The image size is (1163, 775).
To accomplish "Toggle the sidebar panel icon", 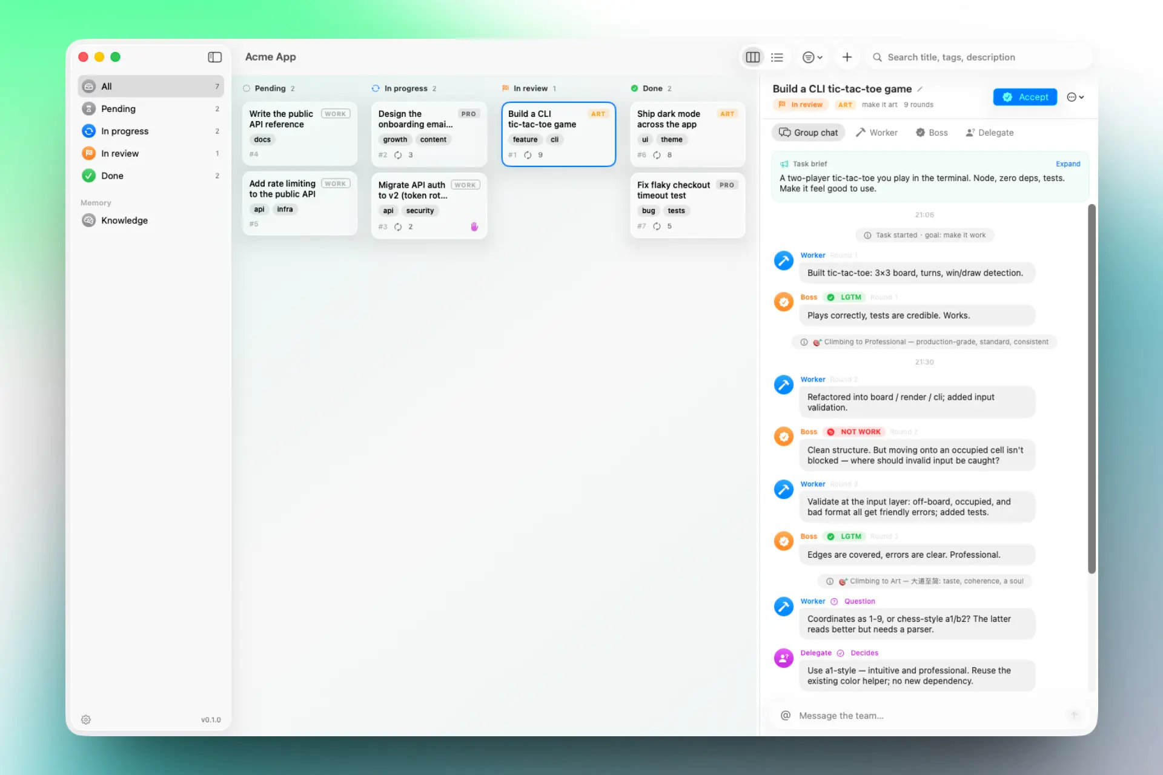I will [x=214, y=57].
